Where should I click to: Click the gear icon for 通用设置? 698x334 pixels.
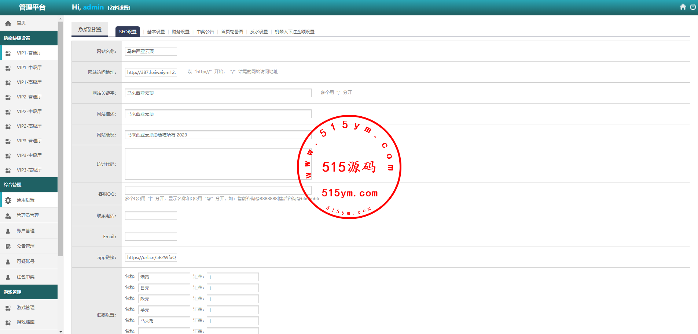8,200
